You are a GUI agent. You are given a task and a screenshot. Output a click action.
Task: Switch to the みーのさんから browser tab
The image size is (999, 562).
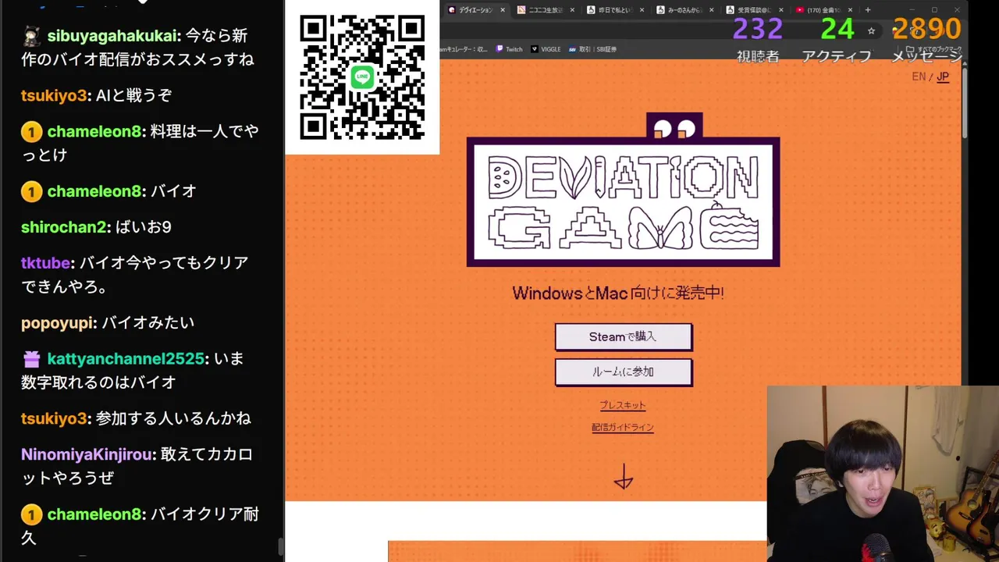(684, 10)
